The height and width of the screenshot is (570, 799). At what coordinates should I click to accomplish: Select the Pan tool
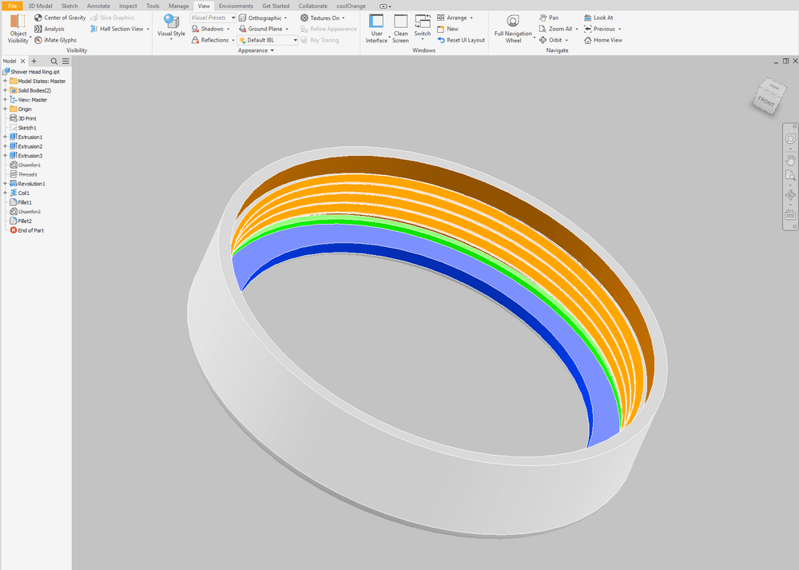(549, 18)
